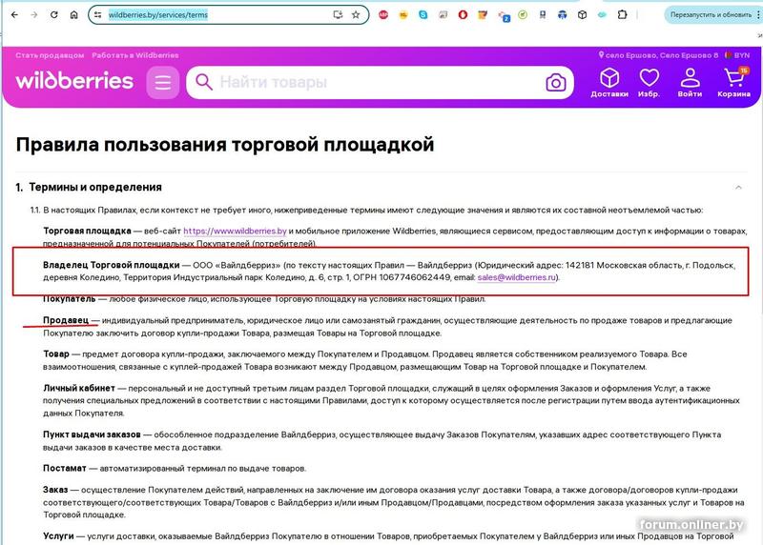The image size is (763, 545).
Task: Open Корзина shopping cart
Action: click(733, 82)
